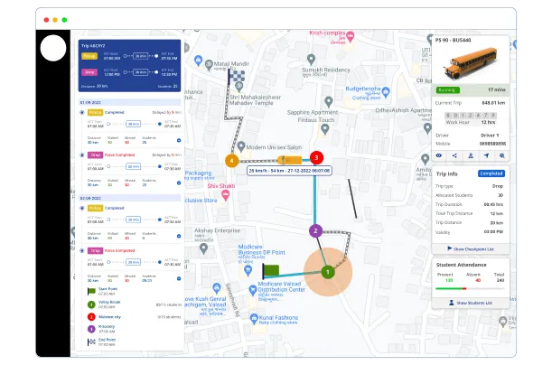
Task: Expand details of first Pickup trip row
Action: (179, 141)
